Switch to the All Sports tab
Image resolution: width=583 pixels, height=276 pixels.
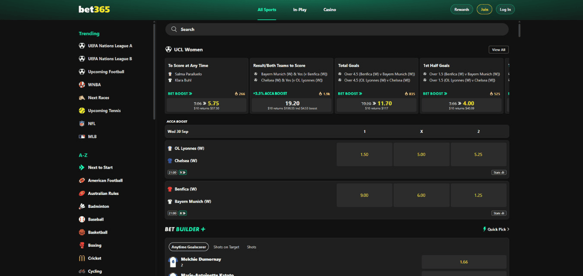pos(267,9)
